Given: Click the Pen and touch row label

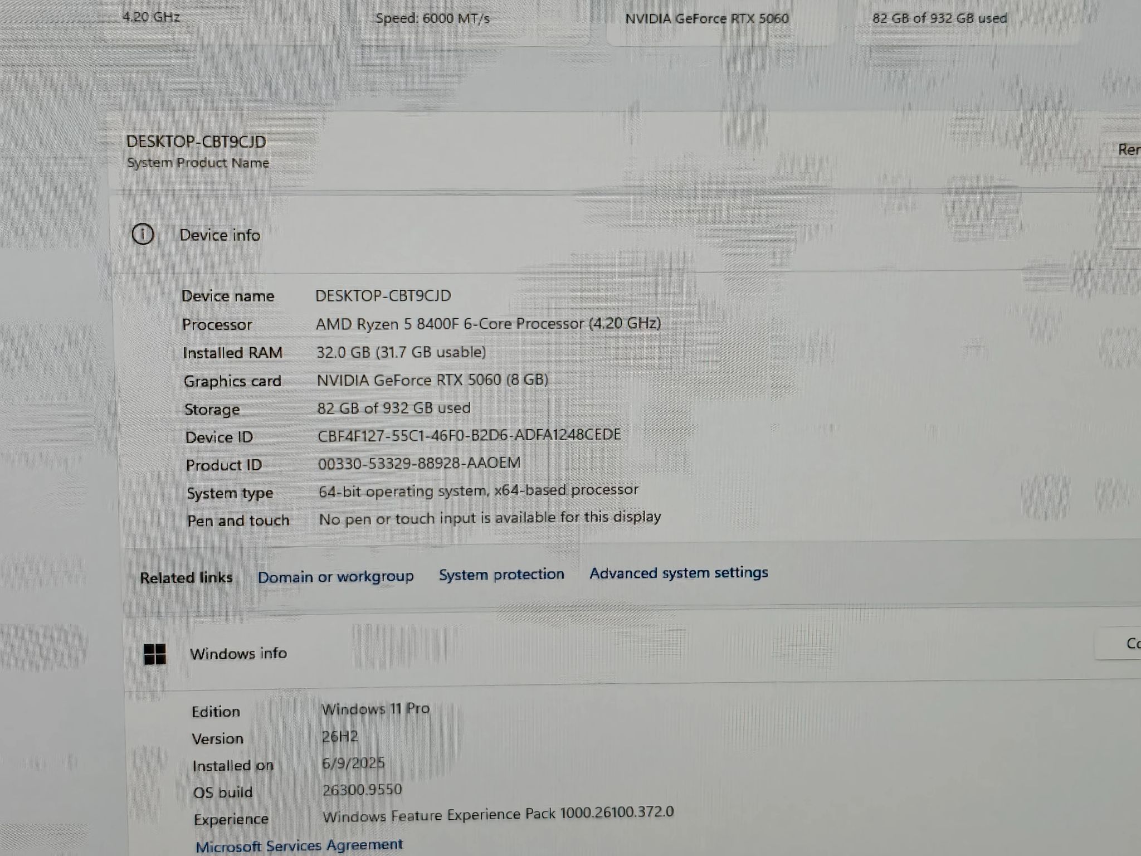Looking at the screenshot, I should point(238,521).
